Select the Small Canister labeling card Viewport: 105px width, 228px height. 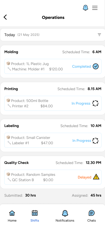(x=53, y=140)
